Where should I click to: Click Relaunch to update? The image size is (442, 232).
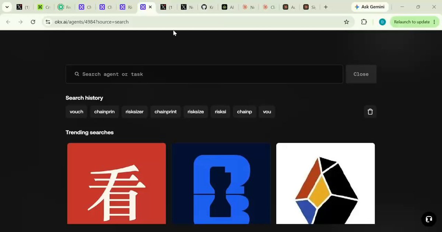click(414, 22)
